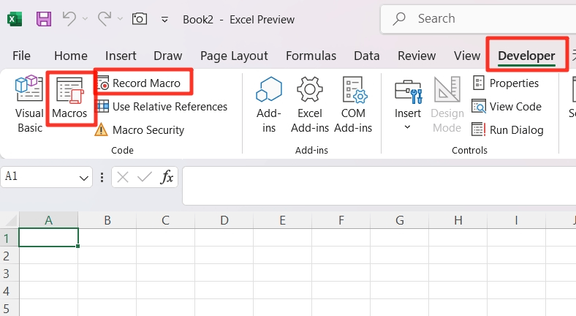576x316 pixels.
Task: Open Macro Security settings
Action: click(147, 130)
